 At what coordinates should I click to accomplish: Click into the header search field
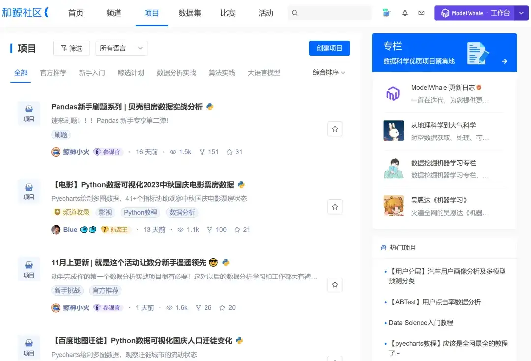(329, 13)
